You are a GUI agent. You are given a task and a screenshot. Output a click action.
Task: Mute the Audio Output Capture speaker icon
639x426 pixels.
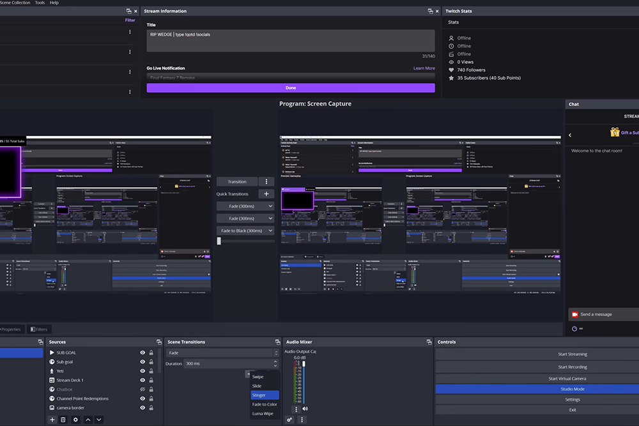coord(305,409)
